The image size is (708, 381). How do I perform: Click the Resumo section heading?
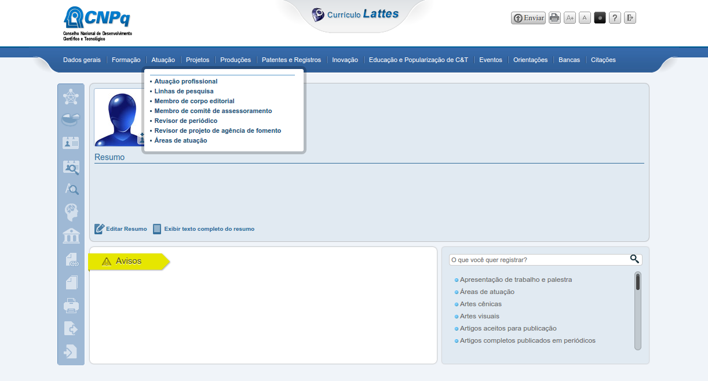pos(110,157)
